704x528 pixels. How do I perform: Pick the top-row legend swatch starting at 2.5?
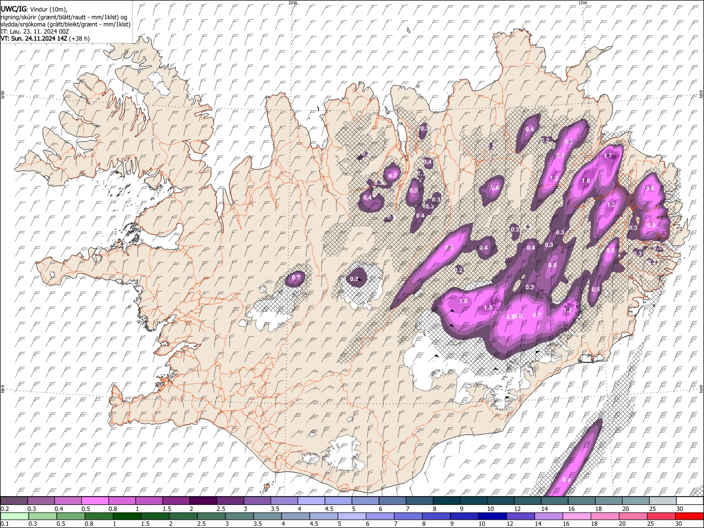click(x=230, y=501)
